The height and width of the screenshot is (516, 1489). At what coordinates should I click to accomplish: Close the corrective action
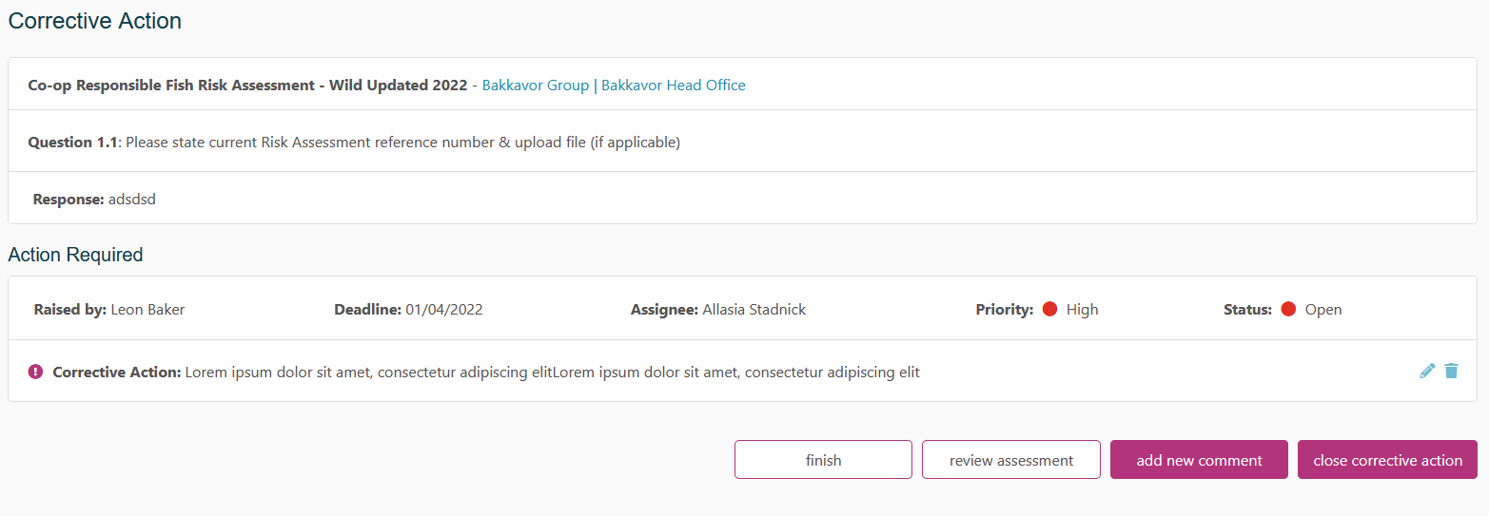coord(1387,460)
